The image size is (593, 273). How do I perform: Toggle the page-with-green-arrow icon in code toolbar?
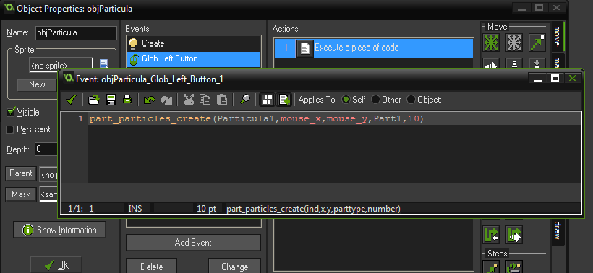[284, 100]
